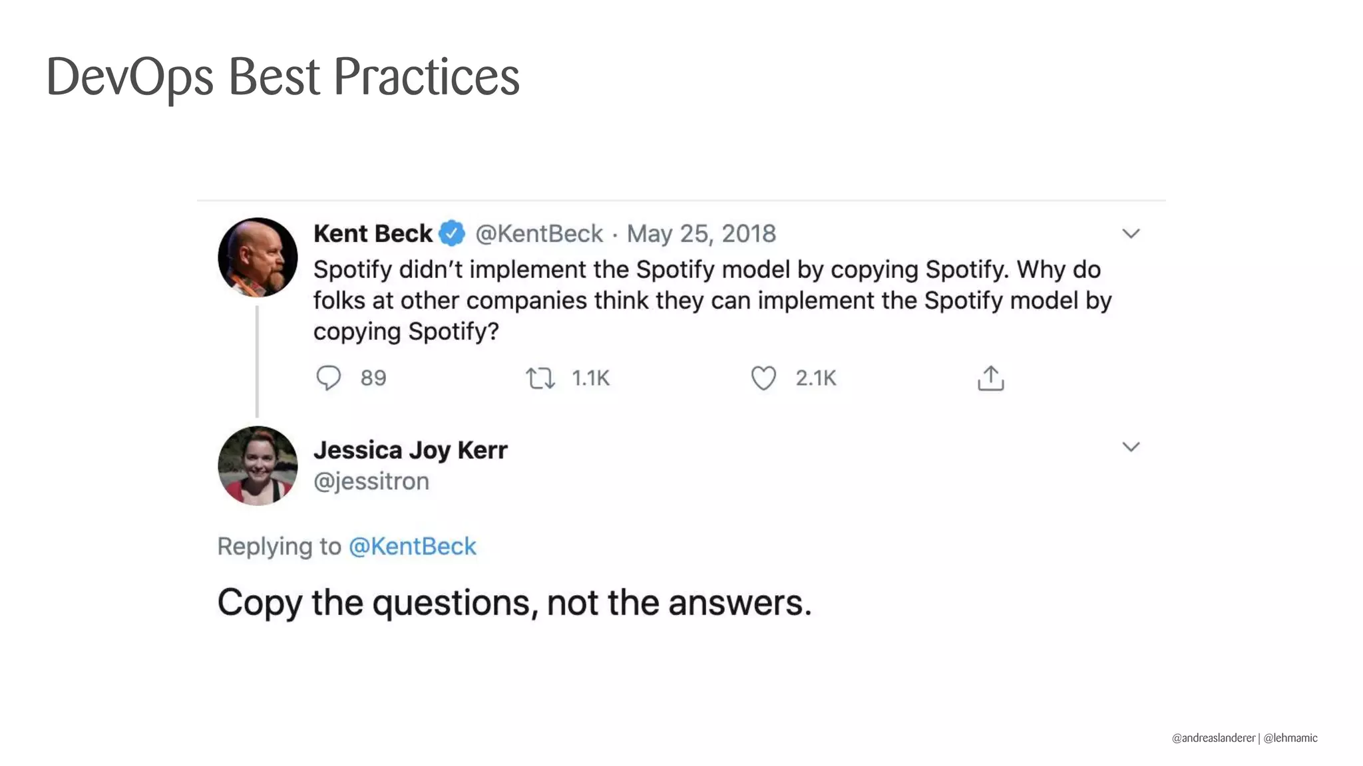Viewport: 1363px width, 766px height.
Task: Click the @andreaslanderer footer text
Action: 1213,738
